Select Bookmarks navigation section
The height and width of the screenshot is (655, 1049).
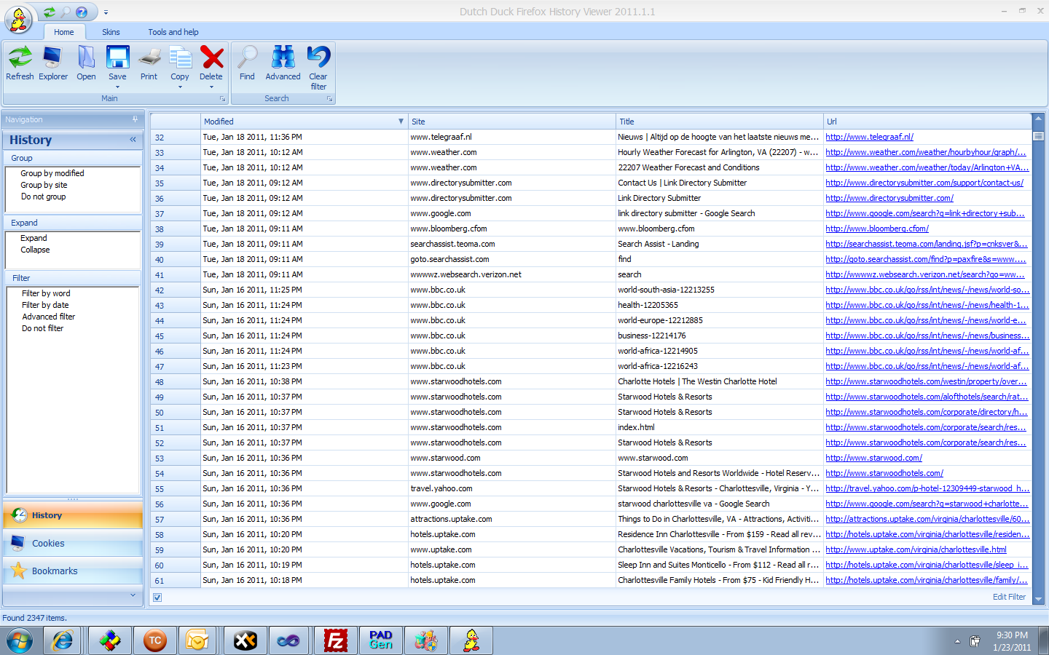[73, 571]
